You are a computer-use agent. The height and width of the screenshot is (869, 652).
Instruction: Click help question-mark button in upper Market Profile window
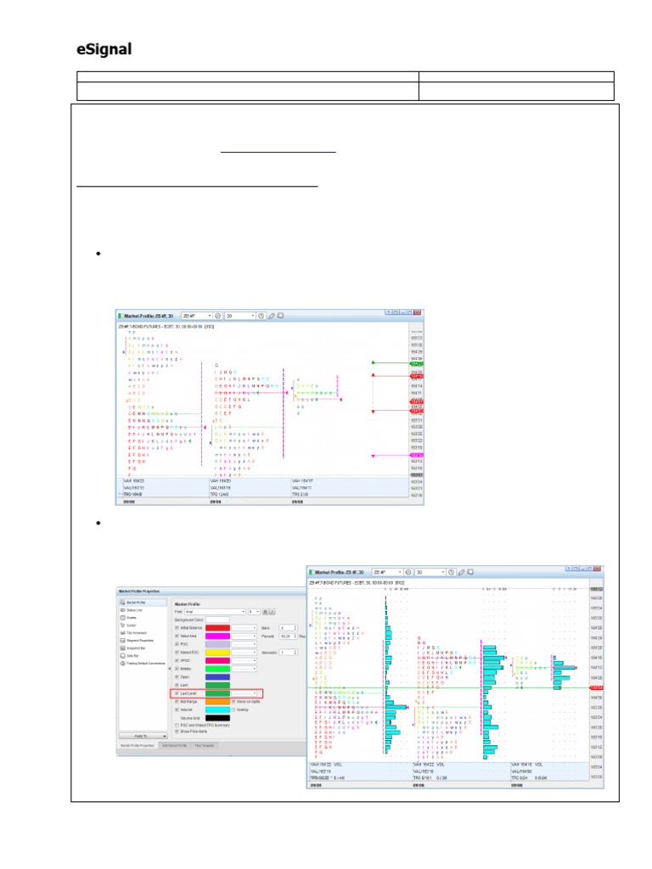point(388,312)
